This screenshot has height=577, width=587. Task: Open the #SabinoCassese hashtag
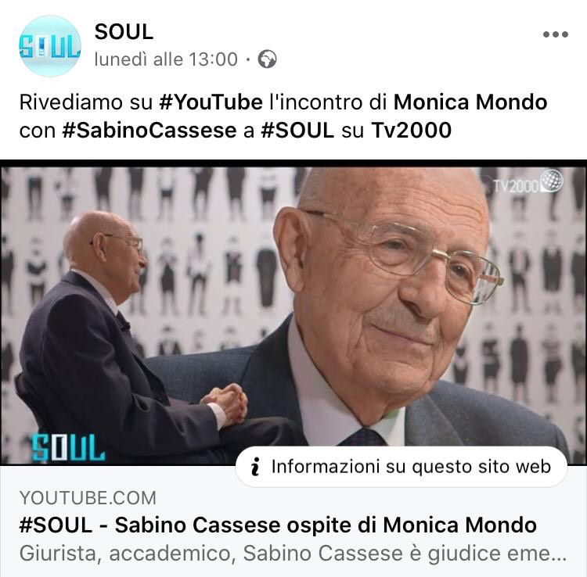pyautogui.click(x=149, y=131)
